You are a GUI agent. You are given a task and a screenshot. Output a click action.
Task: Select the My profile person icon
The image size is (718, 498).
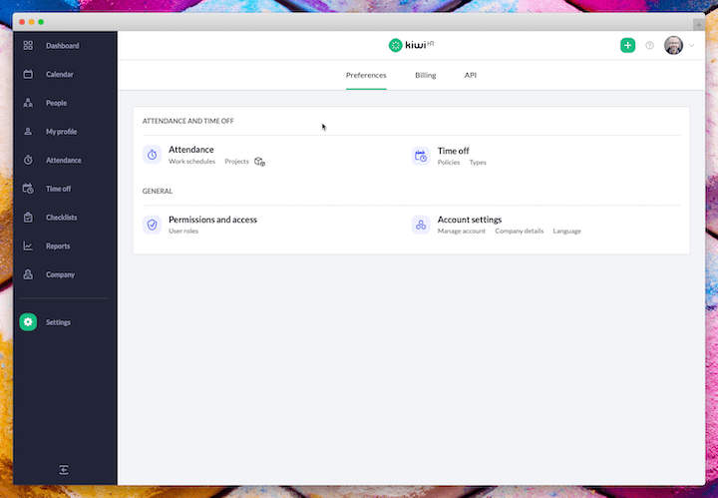[28, 132]
